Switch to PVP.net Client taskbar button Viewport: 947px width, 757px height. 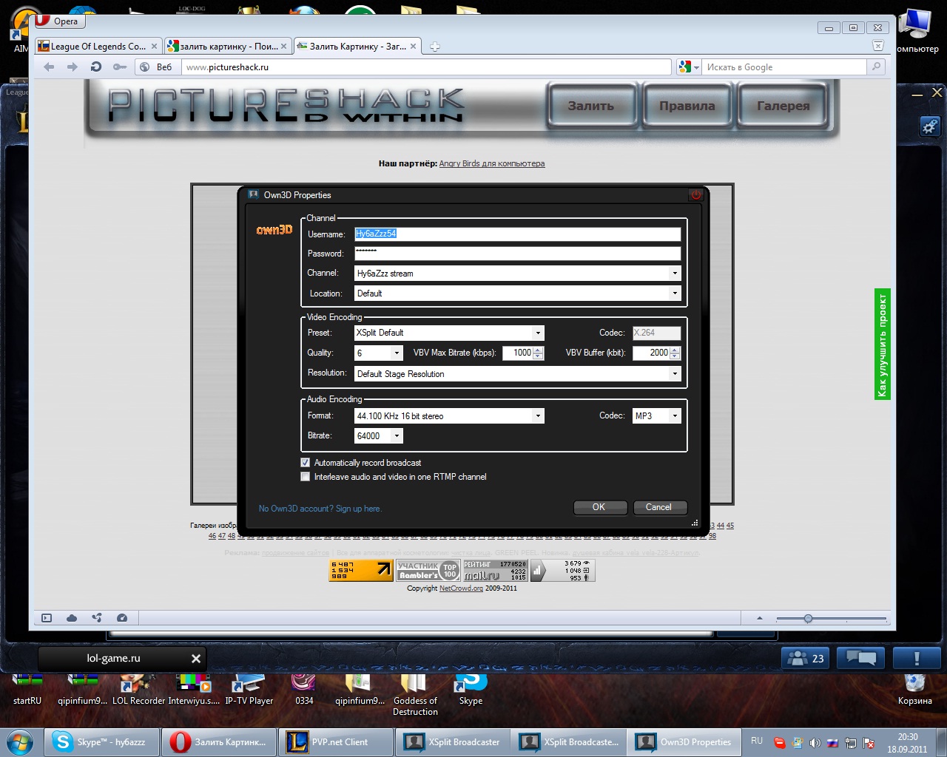click(x=334, y=742)
